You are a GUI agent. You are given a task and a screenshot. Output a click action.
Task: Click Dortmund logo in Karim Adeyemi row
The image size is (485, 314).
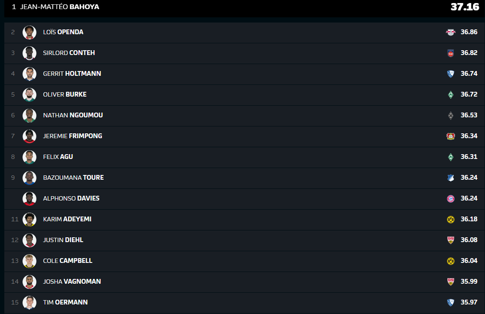451,220
